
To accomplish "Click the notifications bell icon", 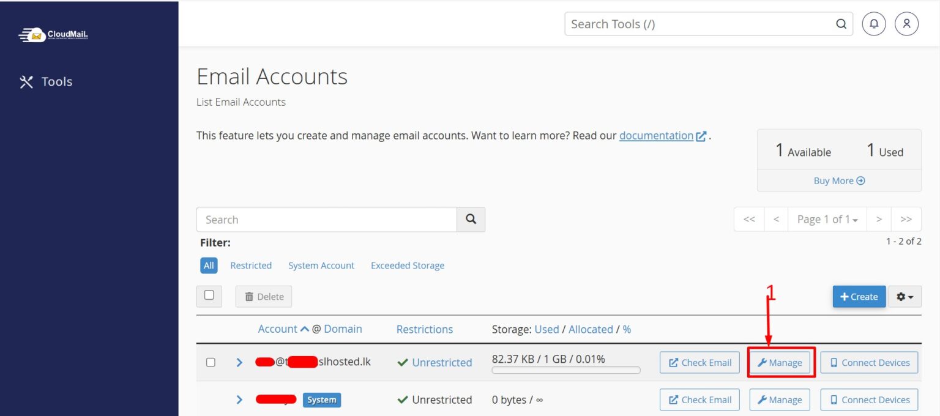I will tap(874, 24).
